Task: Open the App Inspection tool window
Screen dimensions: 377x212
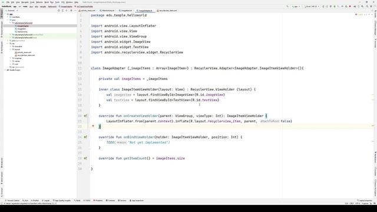Action: (137, 200)
